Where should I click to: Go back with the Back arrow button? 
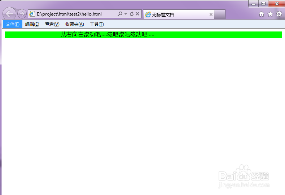pos(9,14)
